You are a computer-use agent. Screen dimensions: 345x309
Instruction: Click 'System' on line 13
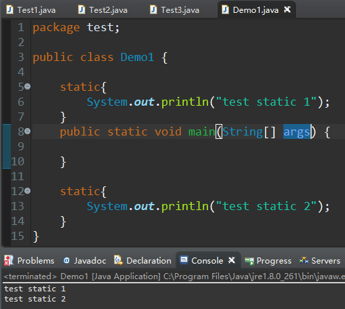(107, 207)
